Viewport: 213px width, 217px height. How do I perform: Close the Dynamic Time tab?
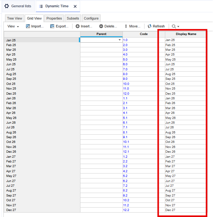click(x=75, y=6)
